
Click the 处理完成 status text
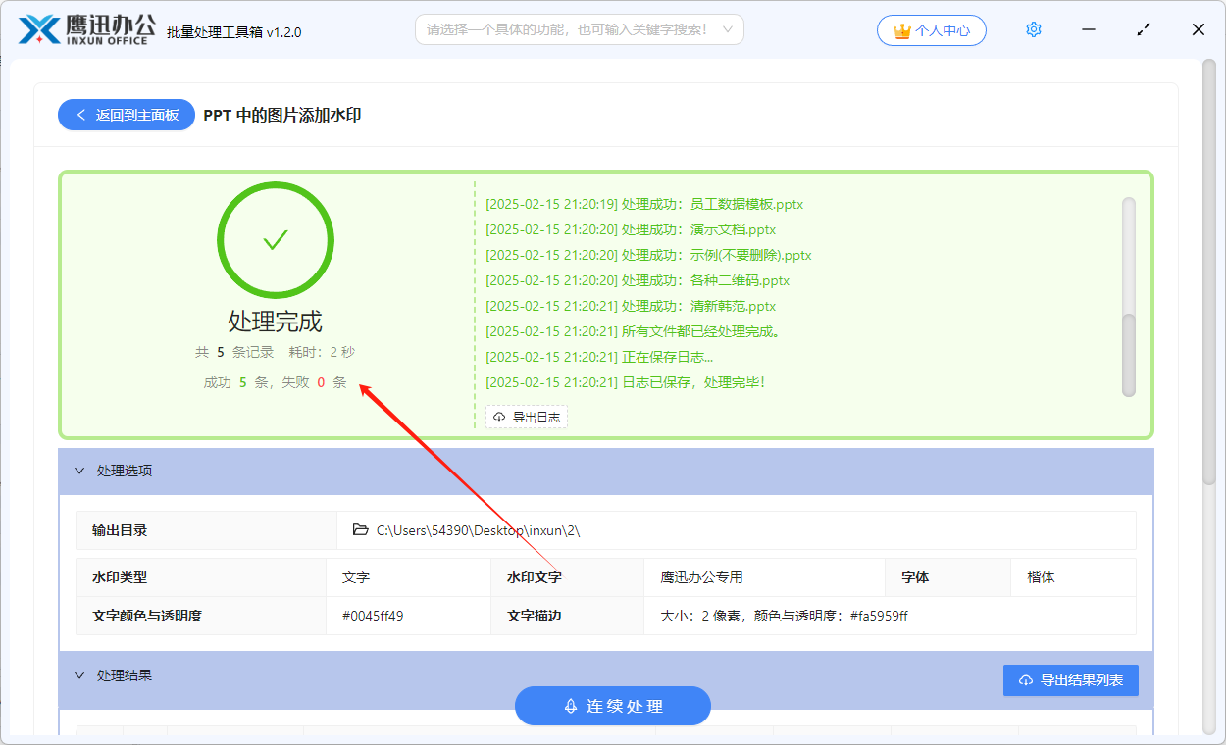[x=276, y=322]
